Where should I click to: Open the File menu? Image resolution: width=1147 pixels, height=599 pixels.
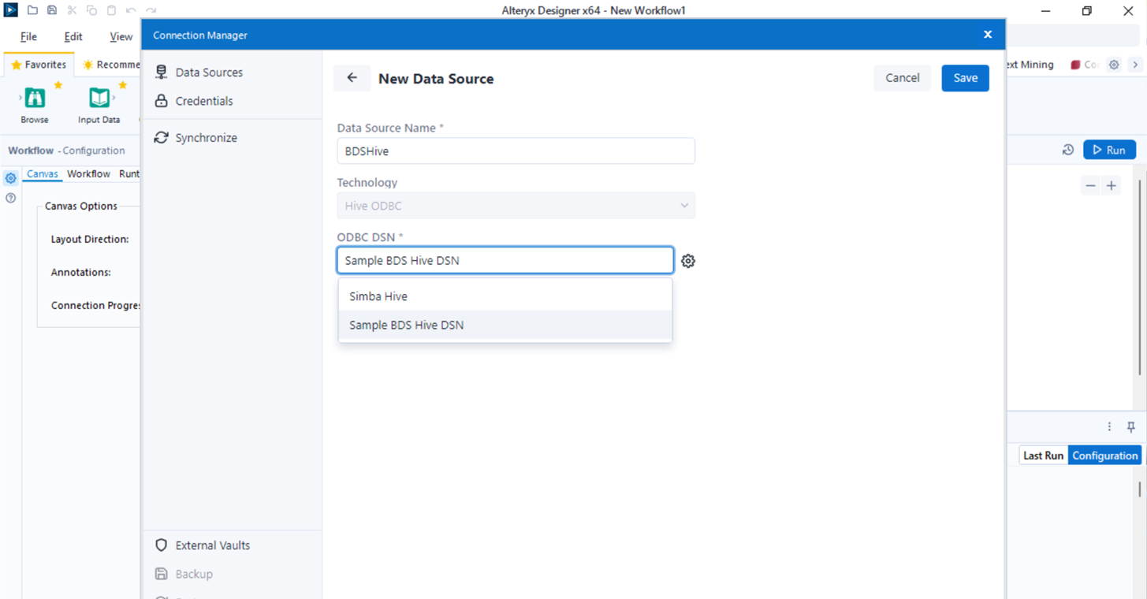pos(28,36)
